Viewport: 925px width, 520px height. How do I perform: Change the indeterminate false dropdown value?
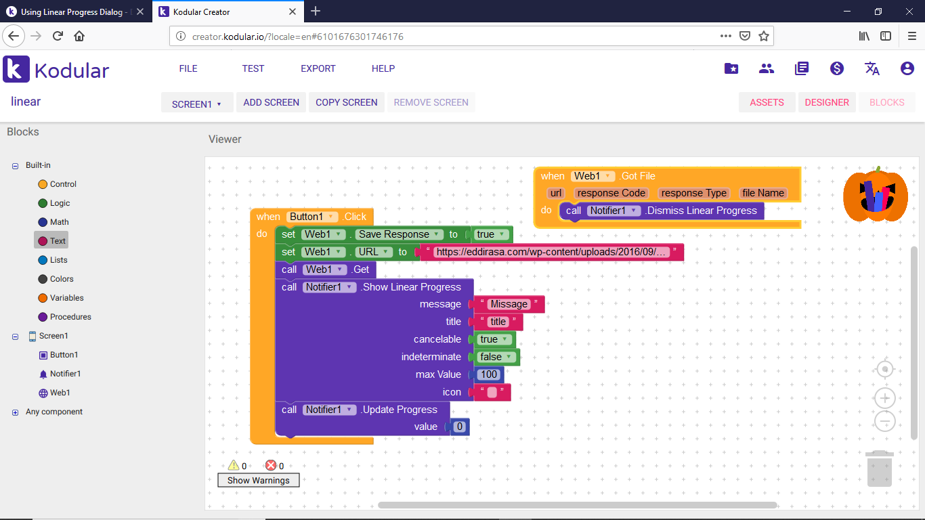[x=498, y=357]
